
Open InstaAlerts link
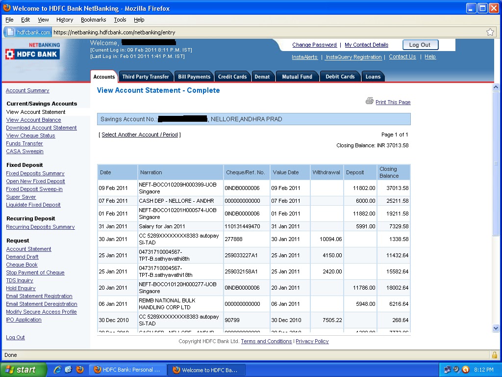(304, 57)
